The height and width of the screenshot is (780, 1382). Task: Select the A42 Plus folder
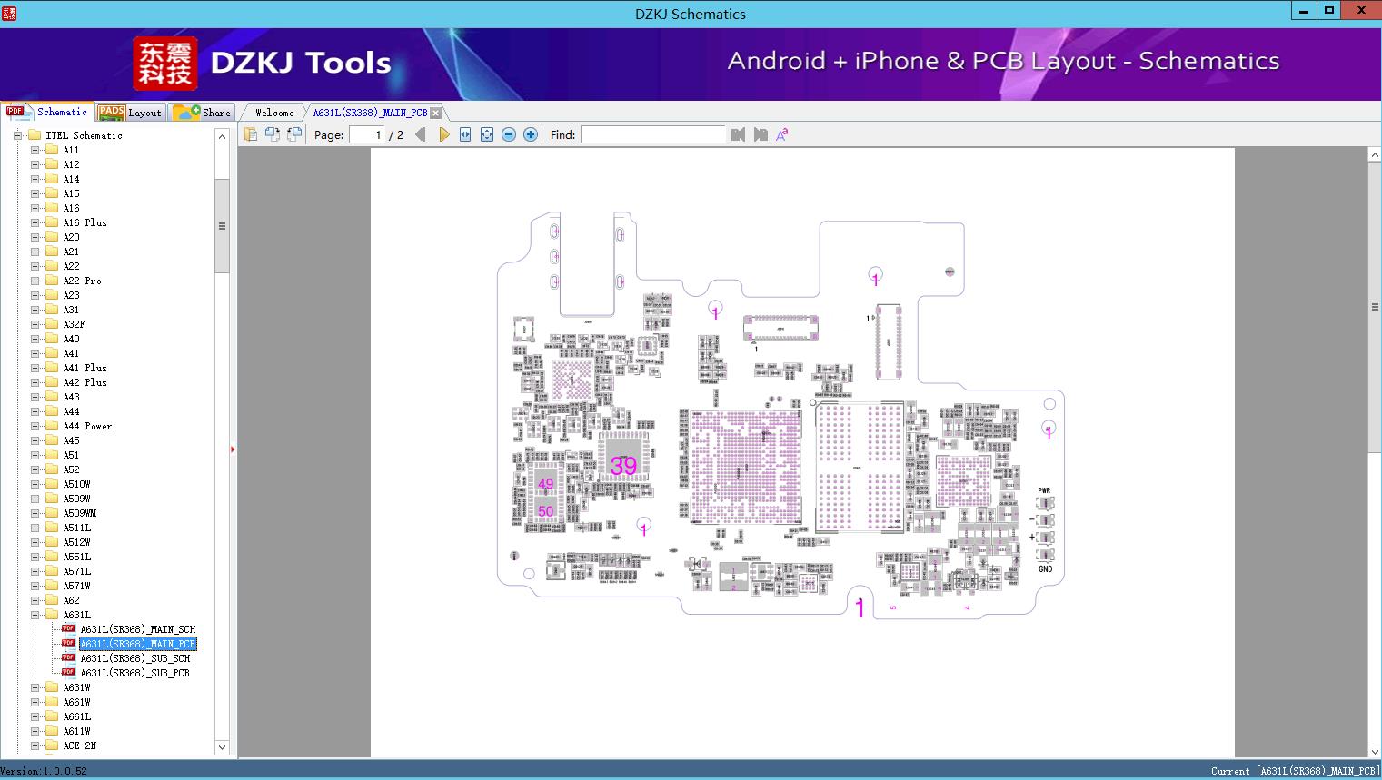click(85, 382)
